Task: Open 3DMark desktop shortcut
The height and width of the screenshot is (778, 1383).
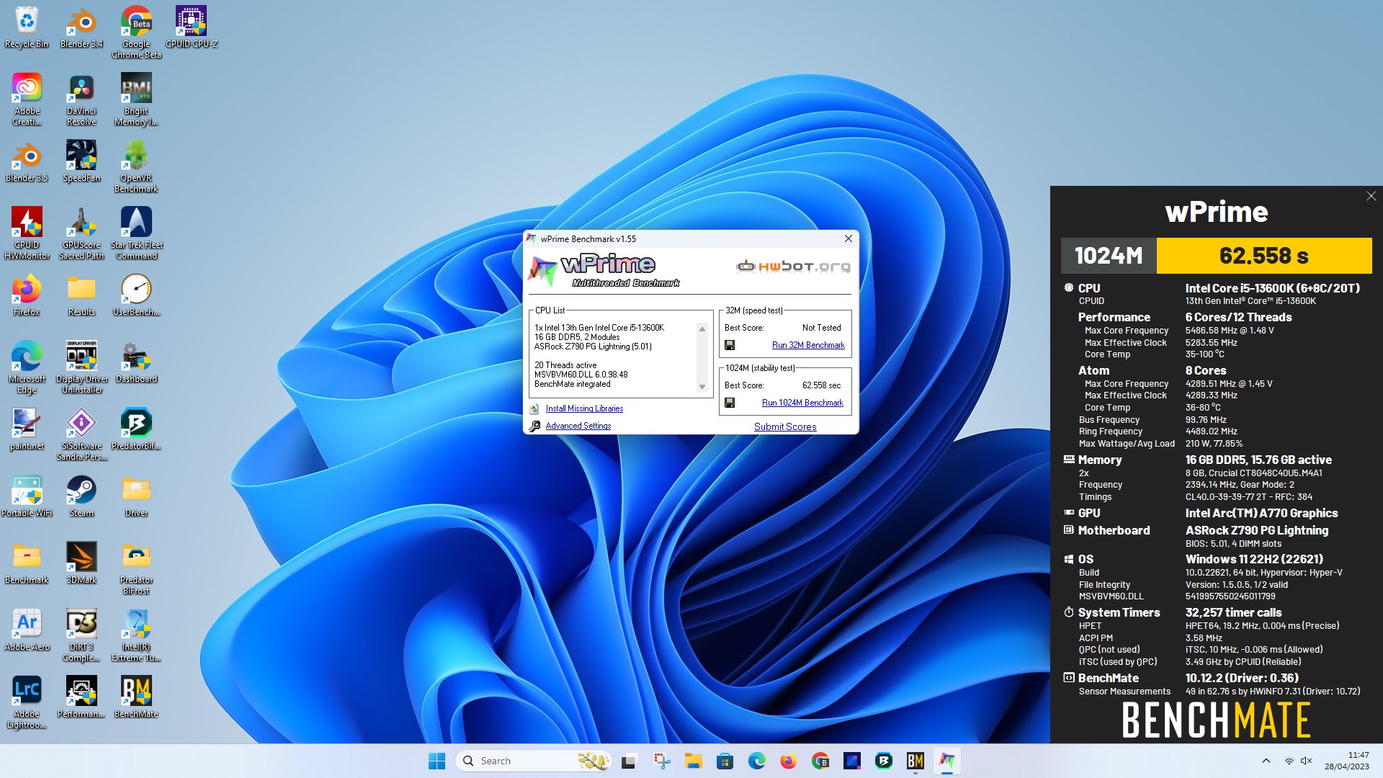Action: click(81, 563)
